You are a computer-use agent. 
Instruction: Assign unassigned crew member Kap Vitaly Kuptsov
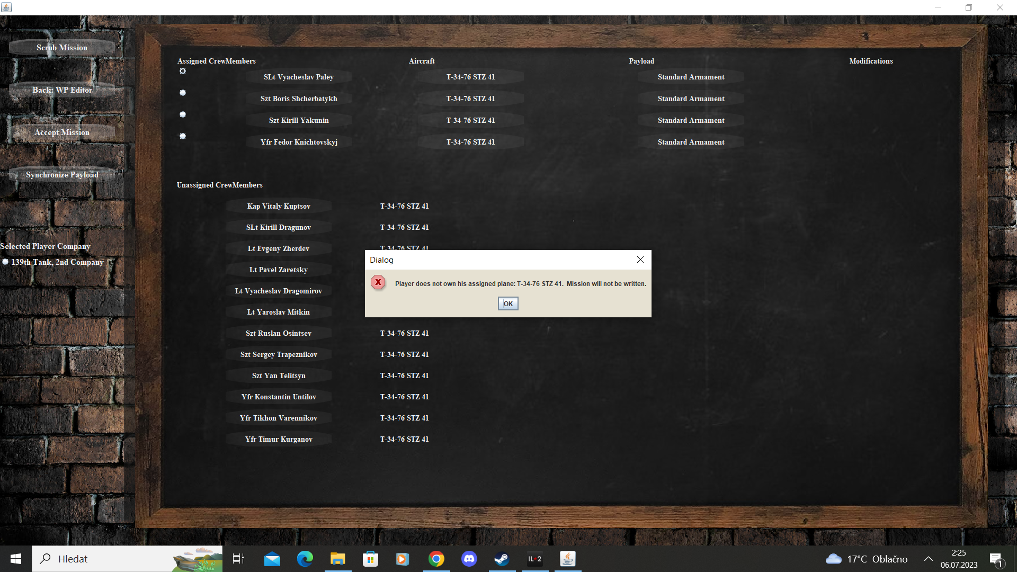(279, 206)
